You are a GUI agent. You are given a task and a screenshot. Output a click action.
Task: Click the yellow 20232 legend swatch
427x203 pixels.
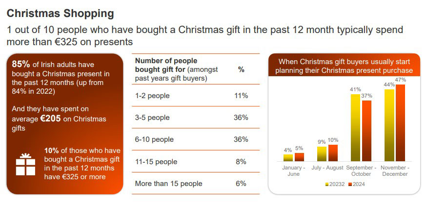326,184
